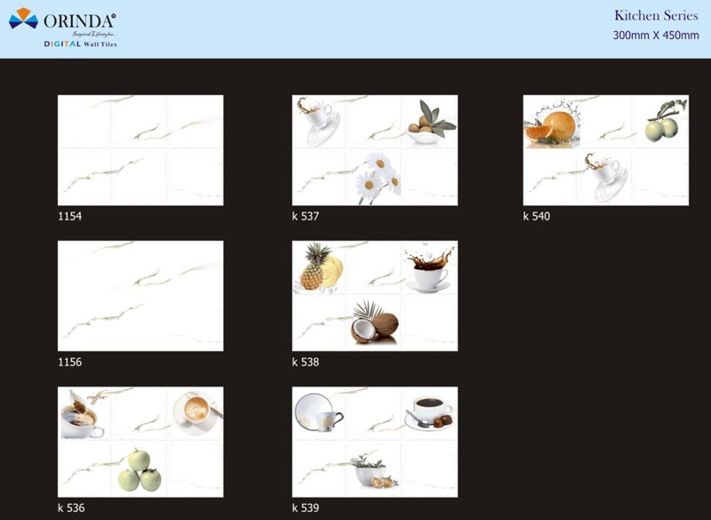Open the plain marble tile 1156 thumbnail
The height and width of the screenshot is (520, 711).
[x=140, y=295]
